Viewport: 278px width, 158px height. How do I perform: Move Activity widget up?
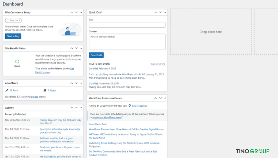click(71, 107)
